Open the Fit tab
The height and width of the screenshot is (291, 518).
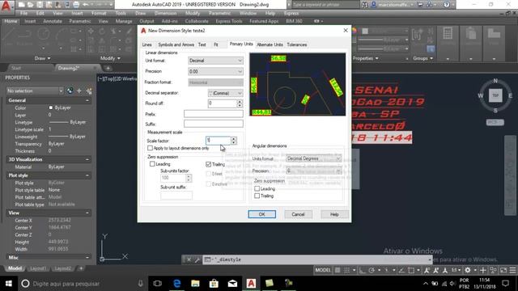click(216, 44)
